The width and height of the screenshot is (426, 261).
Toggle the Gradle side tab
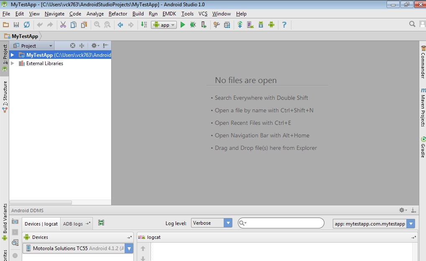pos(423,147)
